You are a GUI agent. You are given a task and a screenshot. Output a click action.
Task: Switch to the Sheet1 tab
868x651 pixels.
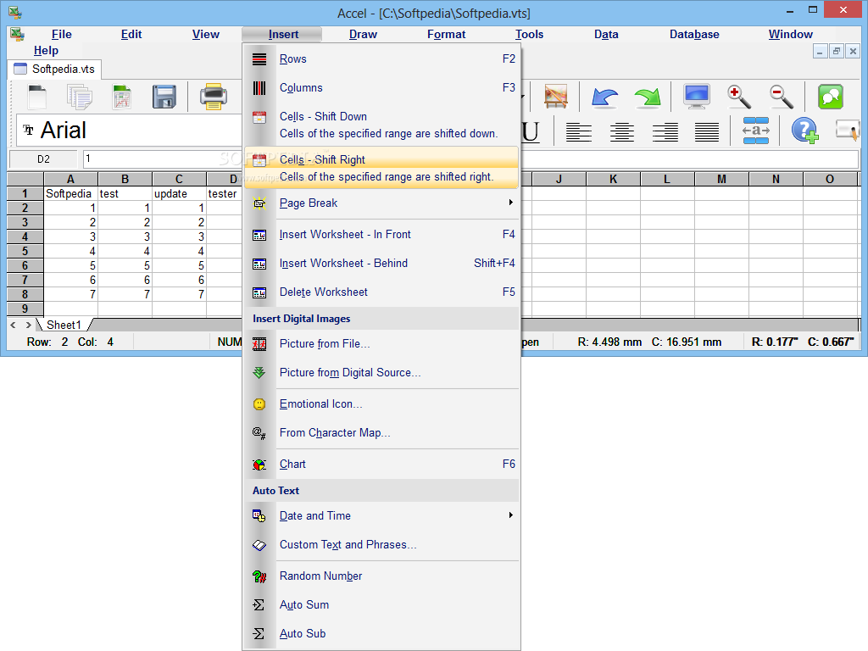64,325
